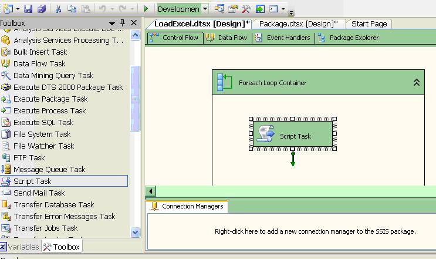
Task: Open the toolbar options overflow arrow
Action: click(291, 13)
